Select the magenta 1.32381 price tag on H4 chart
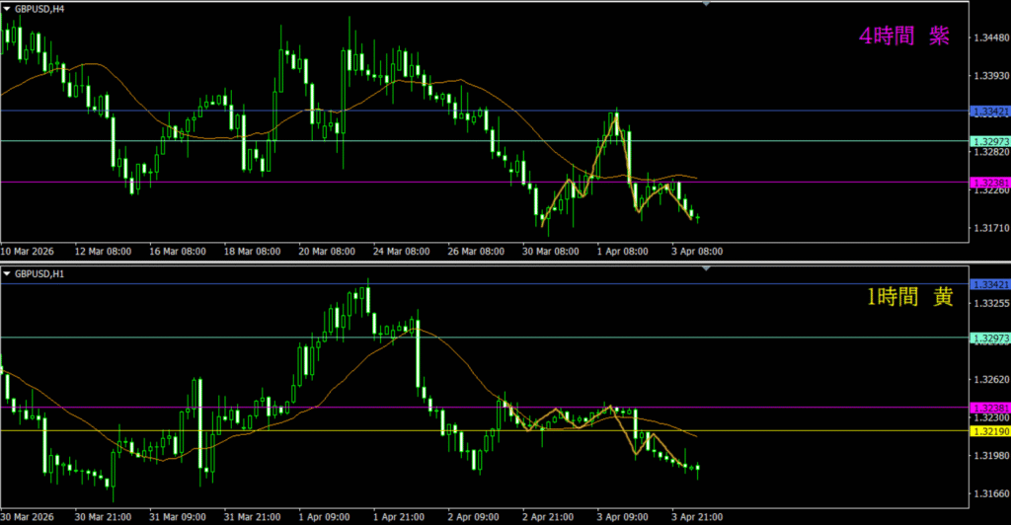This screenshot has height=525, width=1011. 990,183
